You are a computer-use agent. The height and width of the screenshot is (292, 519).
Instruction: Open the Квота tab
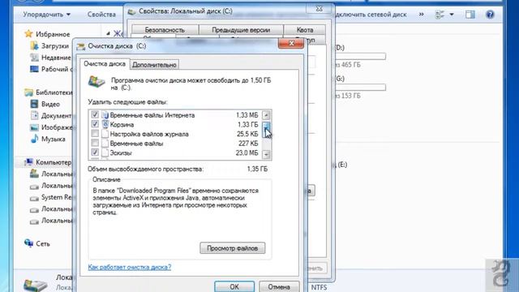(x=305, y=30)
